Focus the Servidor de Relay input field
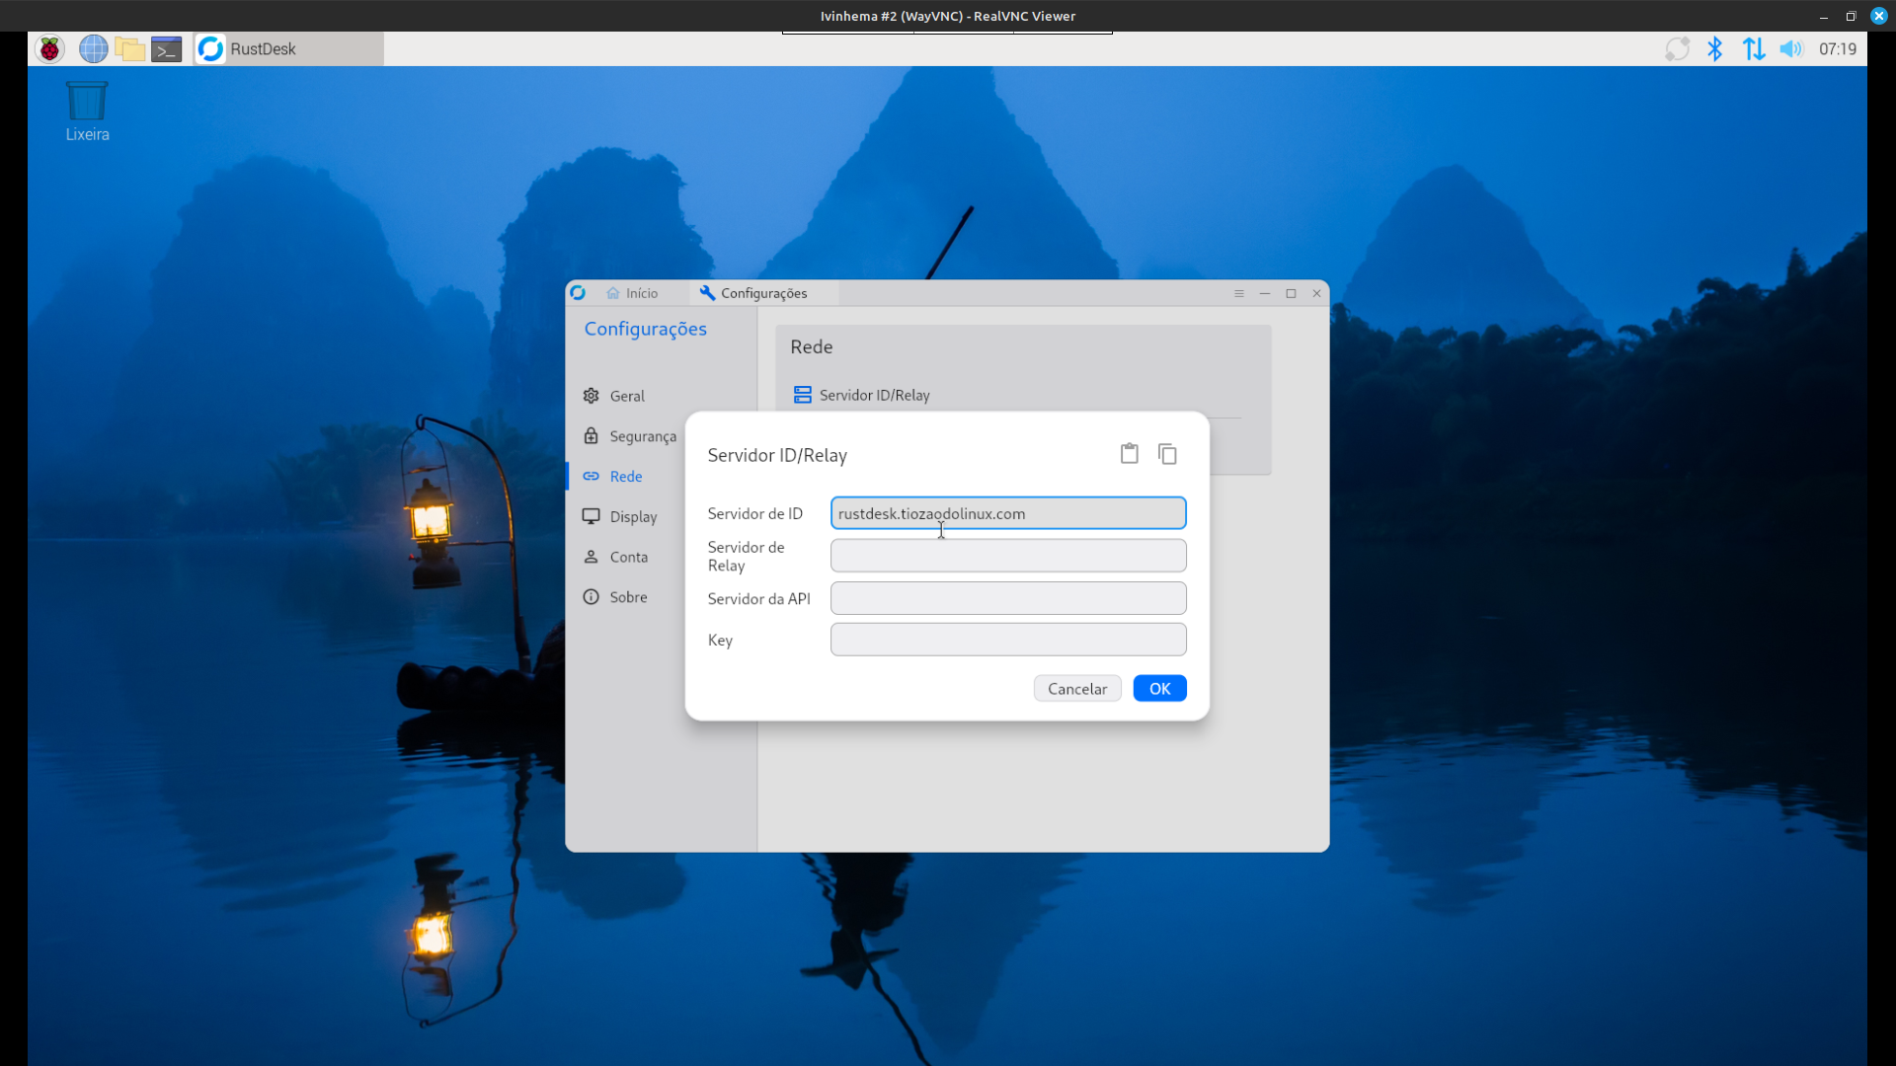This screenshot has width=1896, height=1066. point(1008,556)
